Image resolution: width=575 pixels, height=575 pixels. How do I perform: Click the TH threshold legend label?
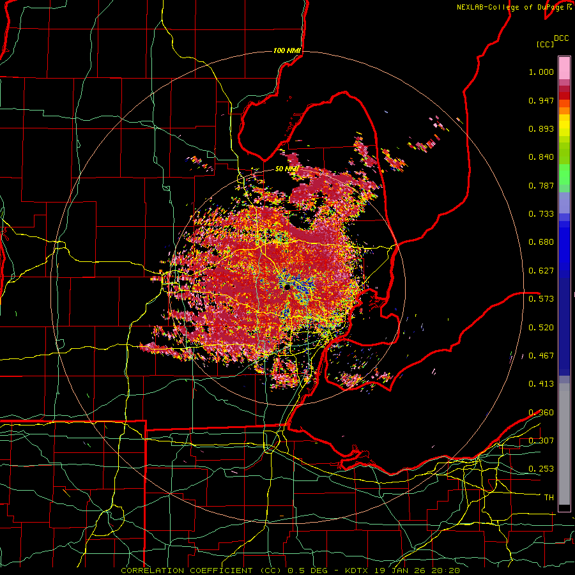549,498
